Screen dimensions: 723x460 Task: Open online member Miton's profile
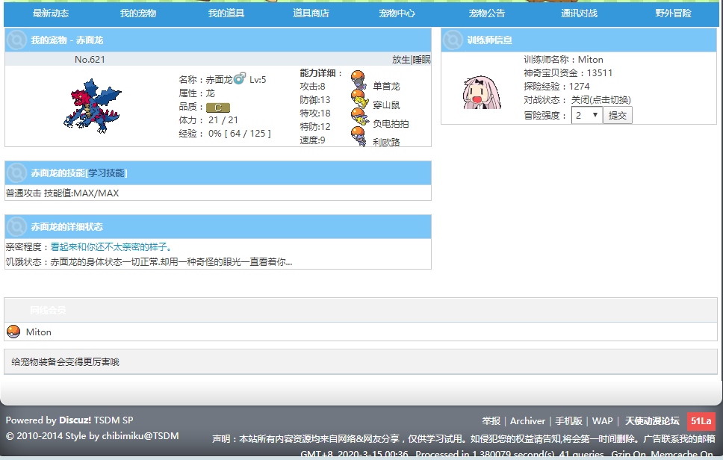38,332
